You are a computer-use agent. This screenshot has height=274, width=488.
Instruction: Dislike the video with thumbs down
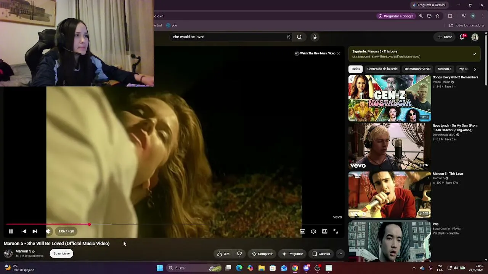(x=239, y=254)
